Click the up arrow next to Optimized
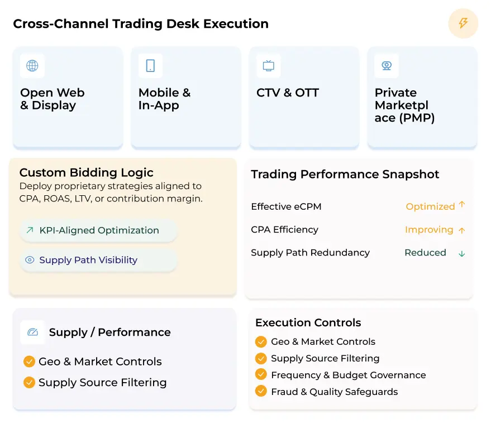 [x=462, y=205]
